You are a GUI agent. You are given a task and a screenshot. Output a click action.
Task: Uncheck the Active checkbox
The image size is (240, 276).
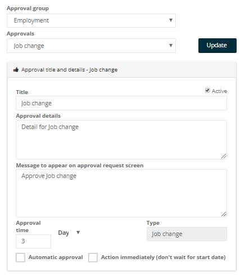tap(207, 91)
